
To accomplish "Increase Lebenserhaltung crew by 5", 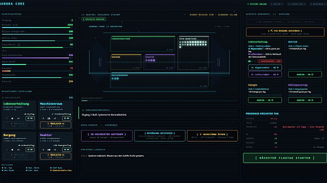I will (x=18, y=118).
